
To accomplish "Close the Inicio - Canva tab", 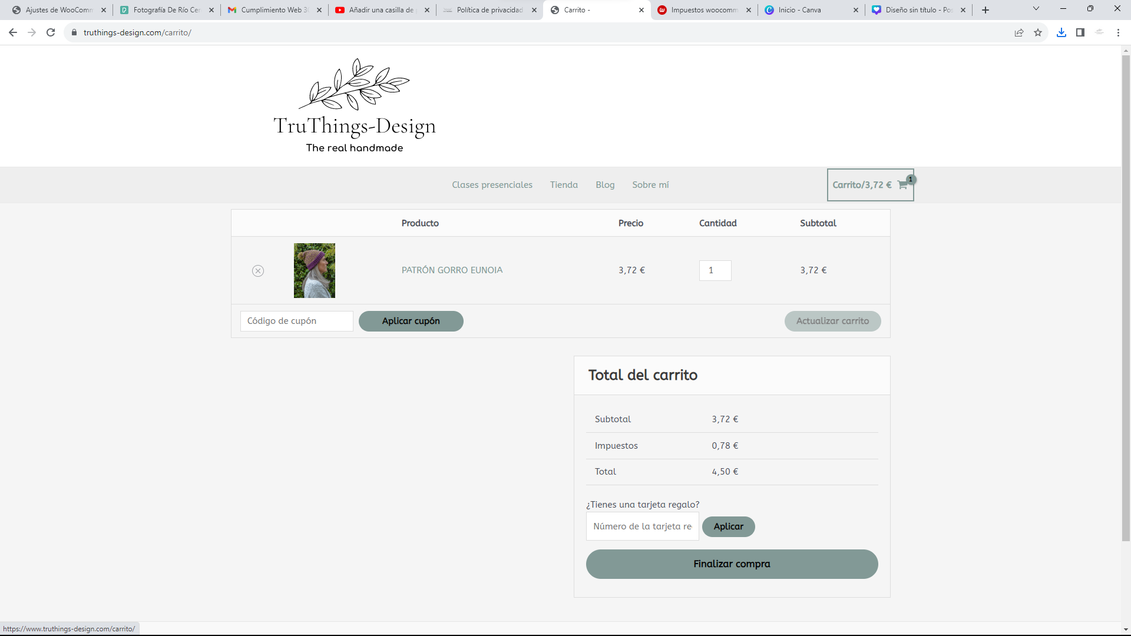I will coord(856,10).
